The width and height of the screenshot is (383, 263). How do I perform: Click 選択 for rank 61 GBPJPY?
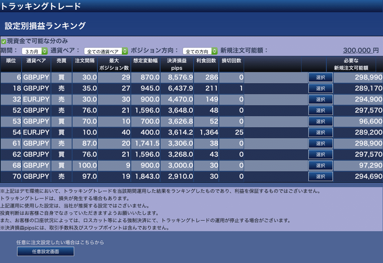[321, 144]
